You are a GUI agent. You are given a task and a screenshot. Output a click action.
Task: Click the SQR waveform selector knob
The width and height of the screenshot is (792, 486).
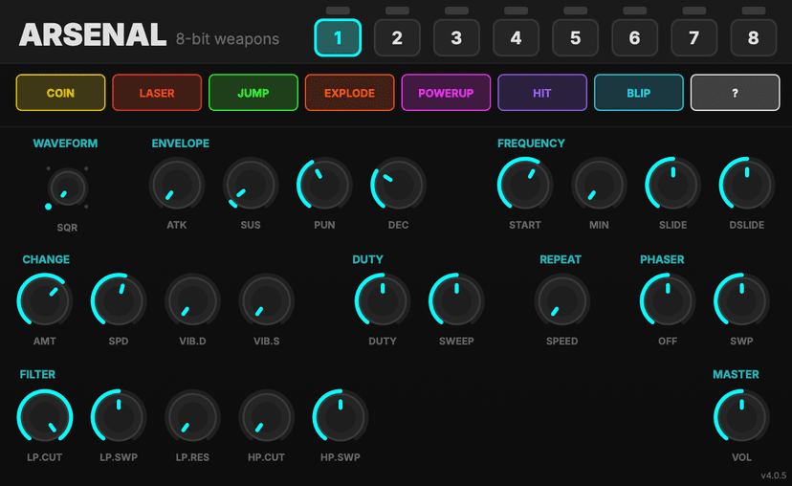[67, 188]
